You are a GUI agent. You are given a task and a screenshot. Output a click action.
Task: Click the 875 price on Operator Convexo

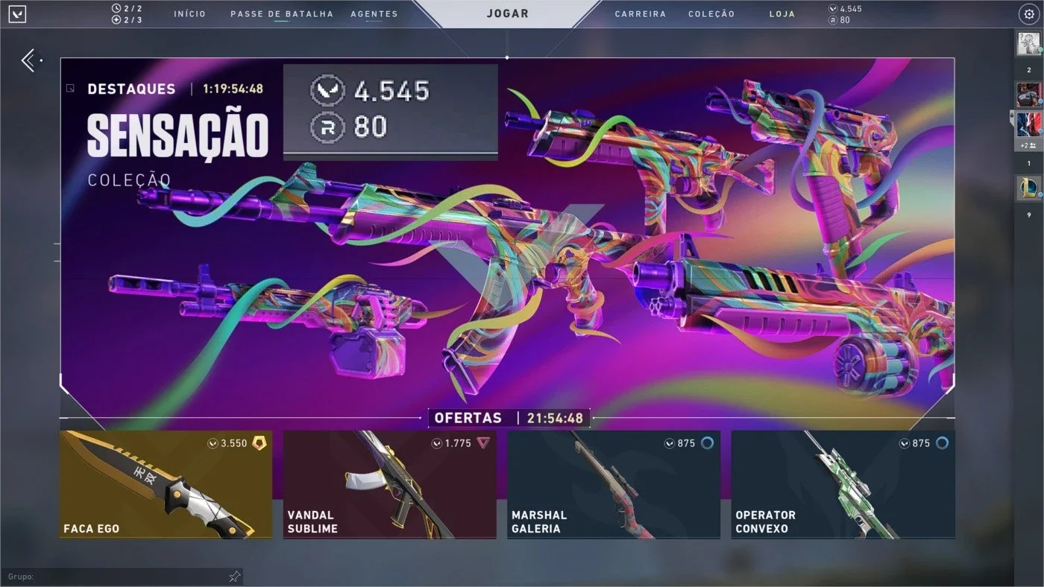pos(921,443)
